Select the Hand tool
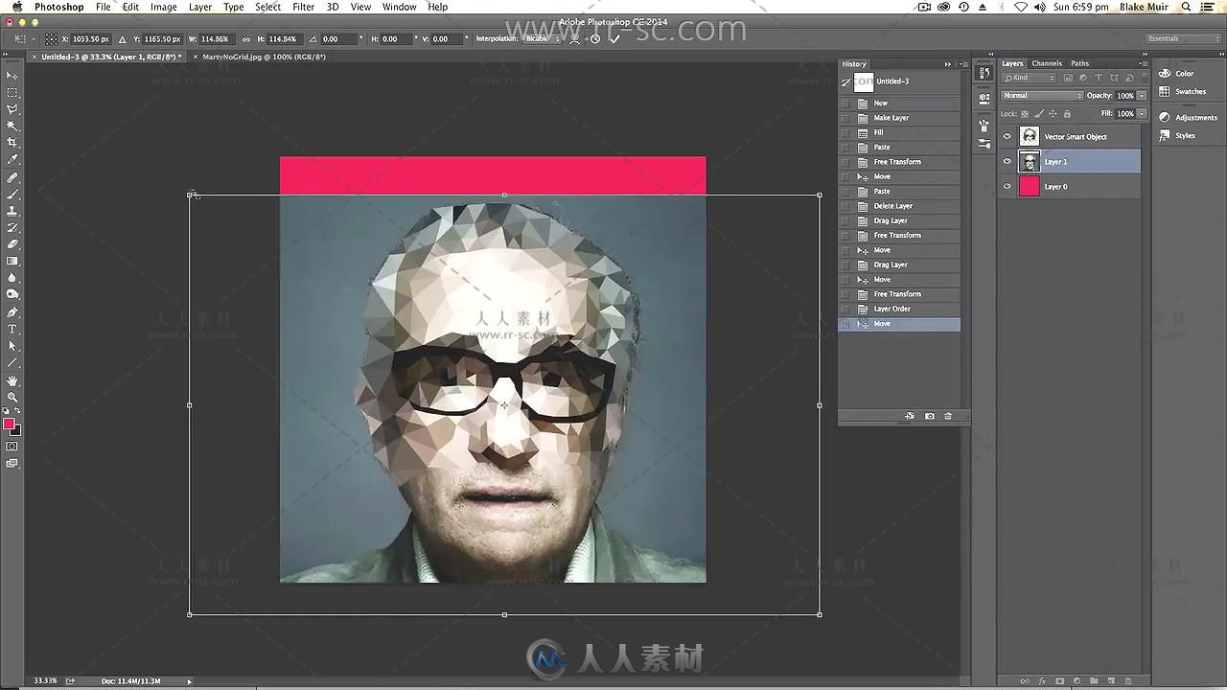The height and width of the screenshot is (690, 1227). click(12, 381)
